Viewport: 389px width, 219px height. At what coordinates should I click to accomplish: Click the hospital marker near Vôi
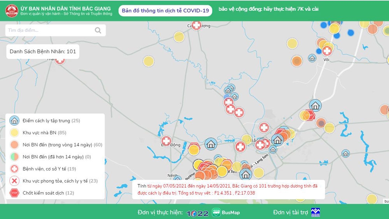point(327,51)
